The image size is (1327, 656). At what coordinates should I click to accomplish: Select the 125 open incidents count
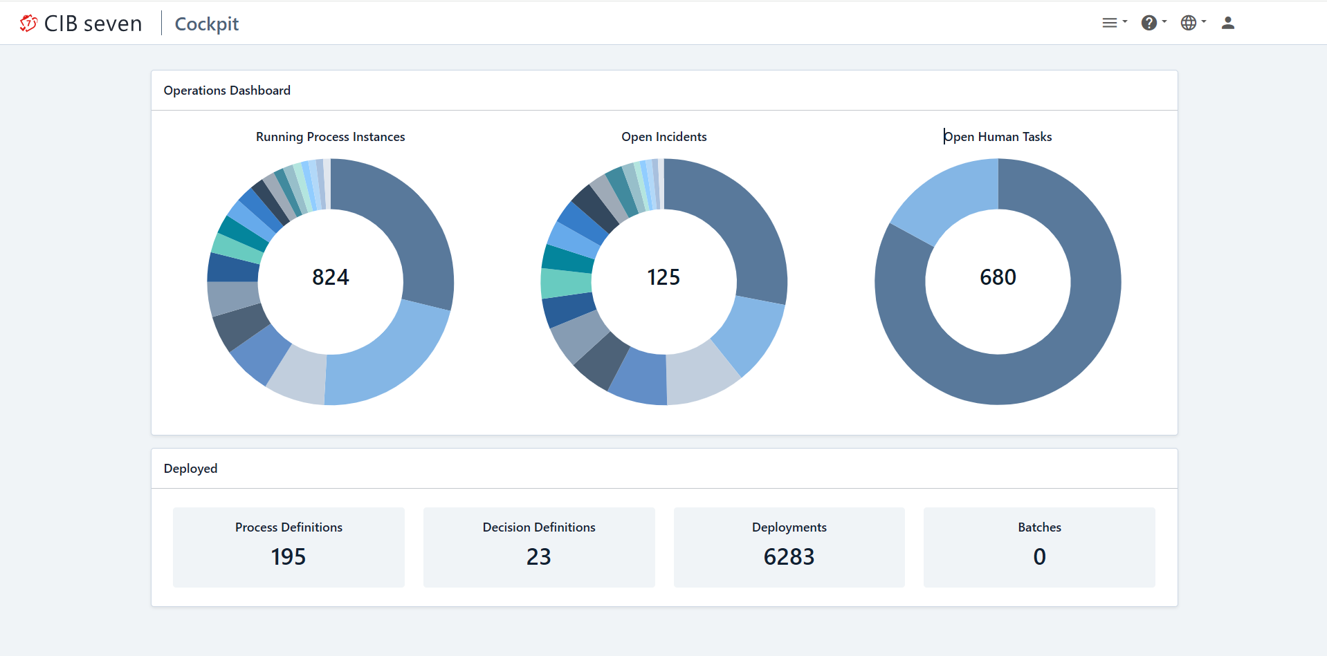pyautogui.click(x=663, y=277)
